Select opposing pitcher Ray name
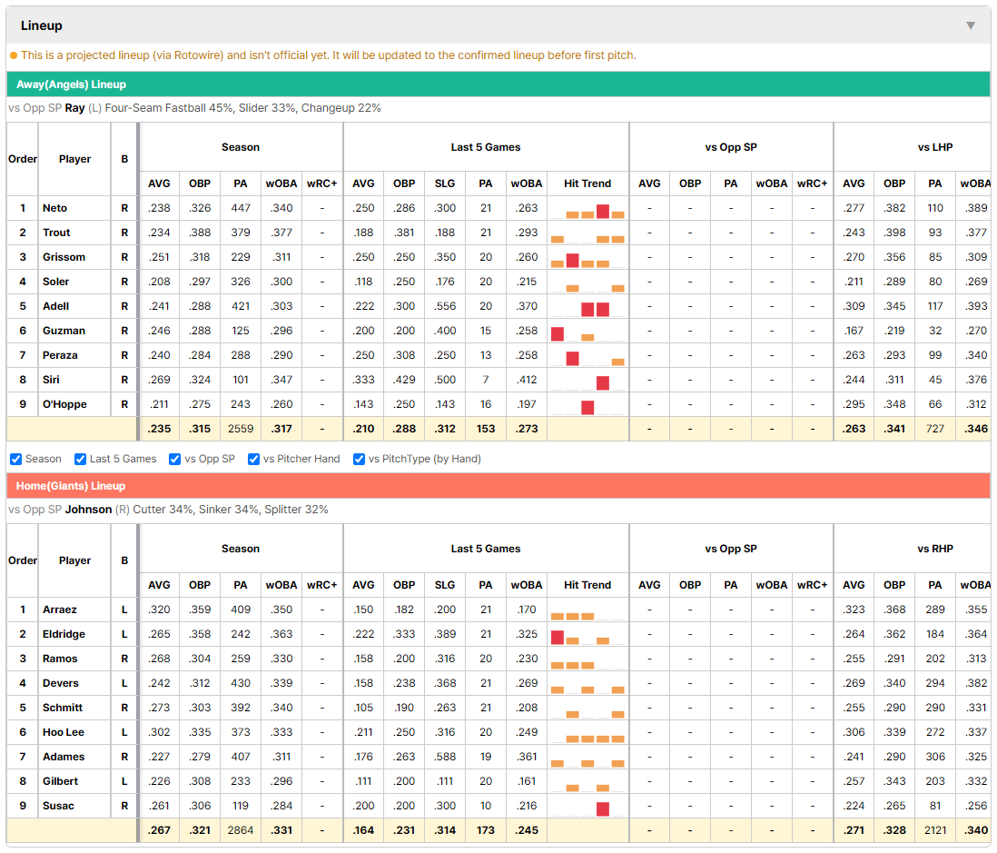The image size is (997, 853). pos(75,108)
